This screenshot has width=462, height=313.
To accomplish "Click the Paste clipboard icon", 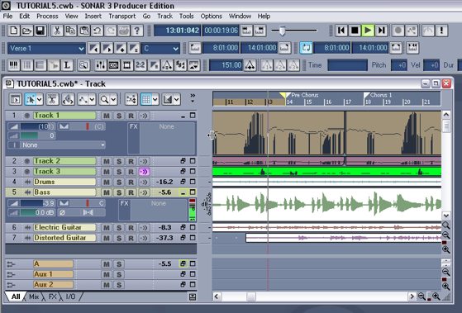I will (83, 31).
